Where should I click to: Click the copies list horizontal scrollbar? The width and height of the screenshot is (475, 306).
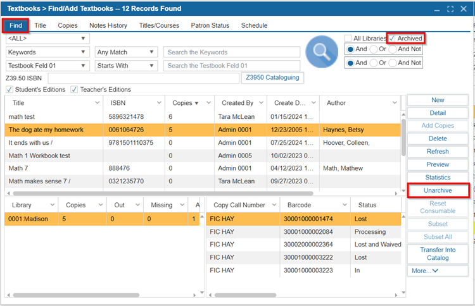coord(245,295)
